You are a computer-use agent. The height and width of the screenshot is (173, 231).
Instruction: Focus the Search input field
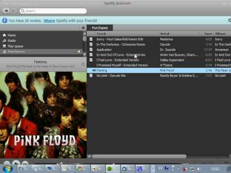(53, 11)
